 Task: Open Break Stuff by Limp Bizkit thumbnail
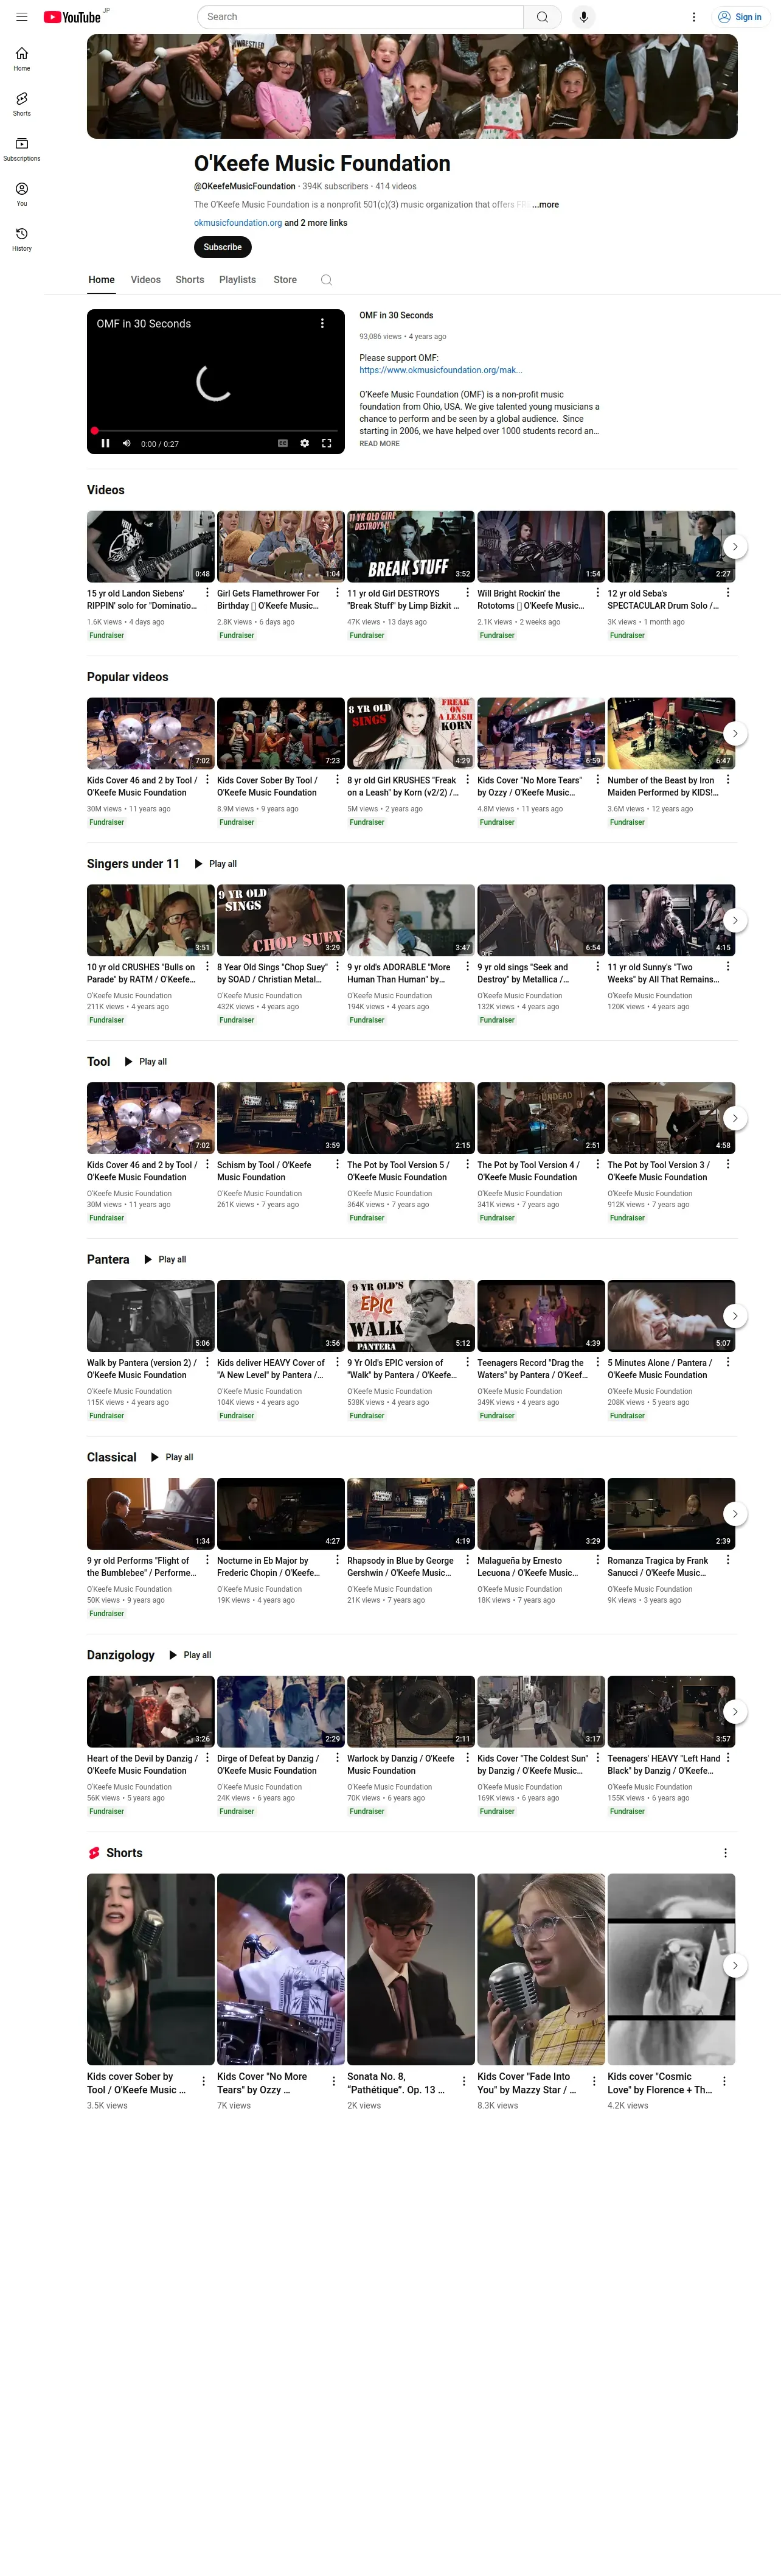[411, 547]
